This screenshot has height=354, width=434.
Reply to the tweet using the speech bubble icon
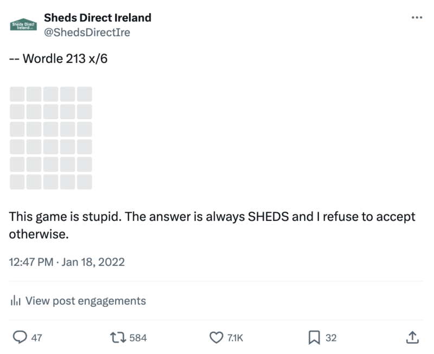20,337
